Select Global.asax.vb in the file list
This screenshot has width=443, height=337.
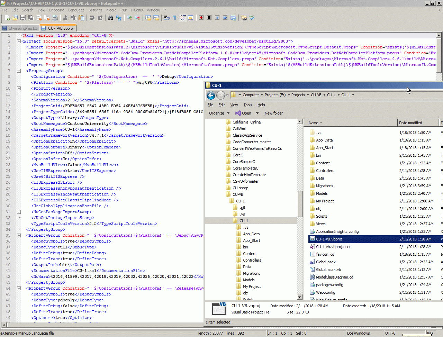[328, 270]
